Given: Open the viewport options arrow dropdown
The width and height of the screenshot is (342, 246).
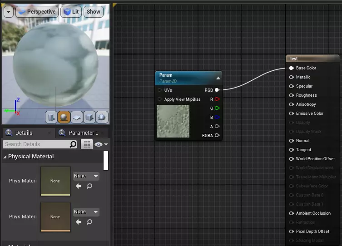Looking at the screenshot, I should [9, 12].
